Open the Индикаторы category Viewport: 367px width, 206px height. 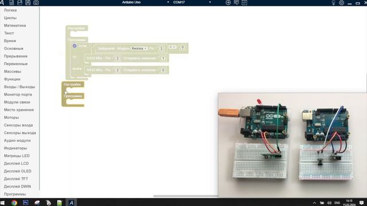point(15,148)
